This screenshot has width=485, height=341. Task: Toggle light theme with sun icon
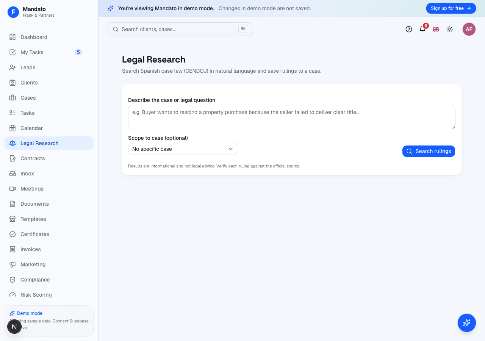tap(450, 29)
